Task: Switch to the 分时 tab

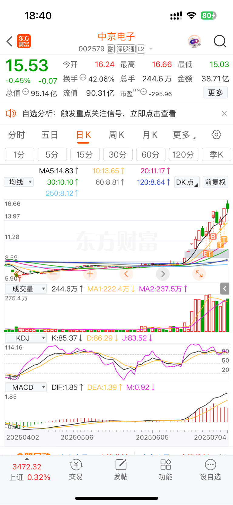Action: click(16, 135)
